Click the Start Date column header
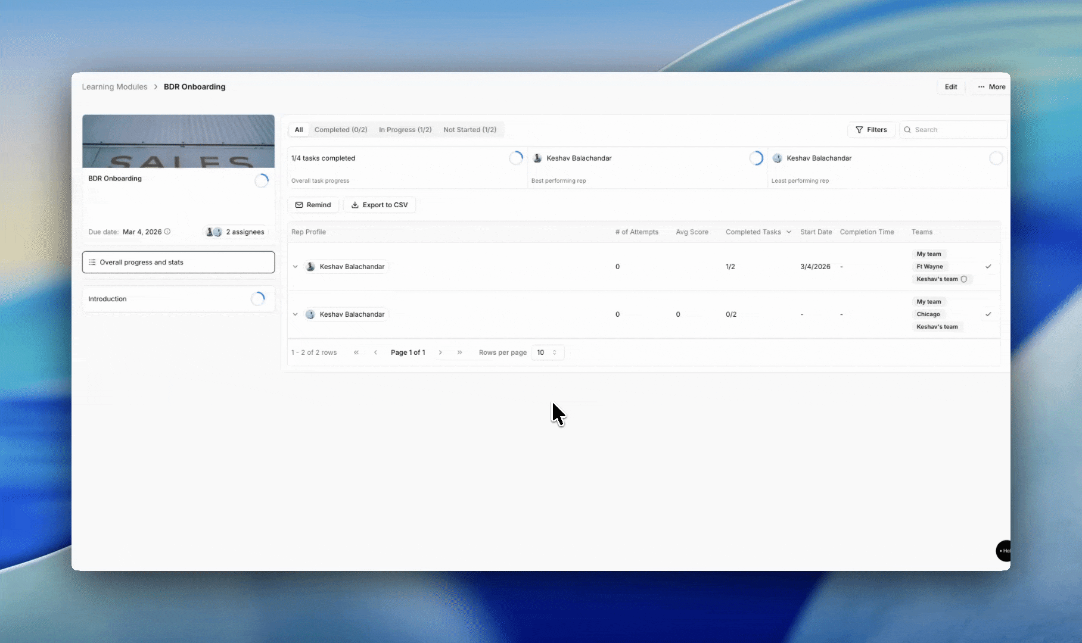The image size is (1082, 643). coord(816,232)
